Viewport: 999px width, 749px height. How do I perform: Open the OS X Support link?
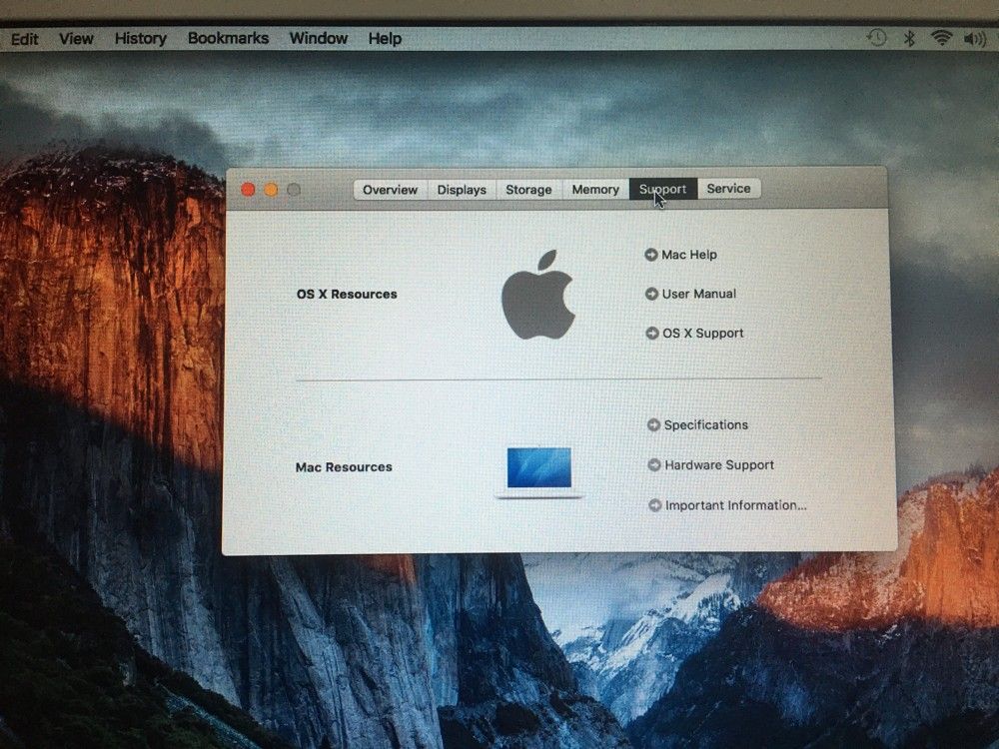(x=702, y=334)
